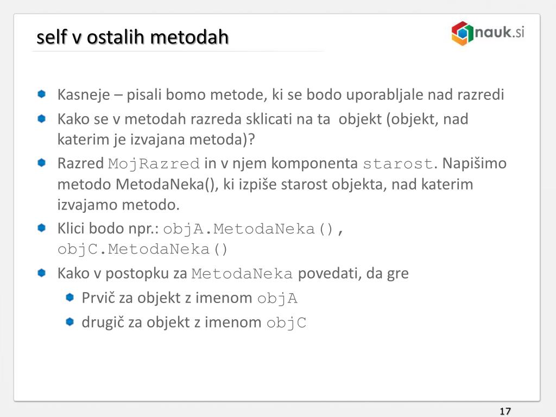Click the slide number 17
Screen dimensions: 556x417
tap(506, 412)
